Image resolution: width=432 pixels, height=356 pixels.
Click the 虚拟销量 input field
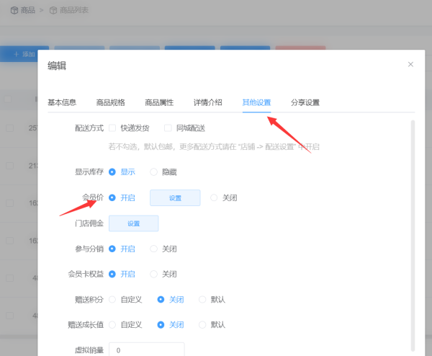tap(146, 349)
